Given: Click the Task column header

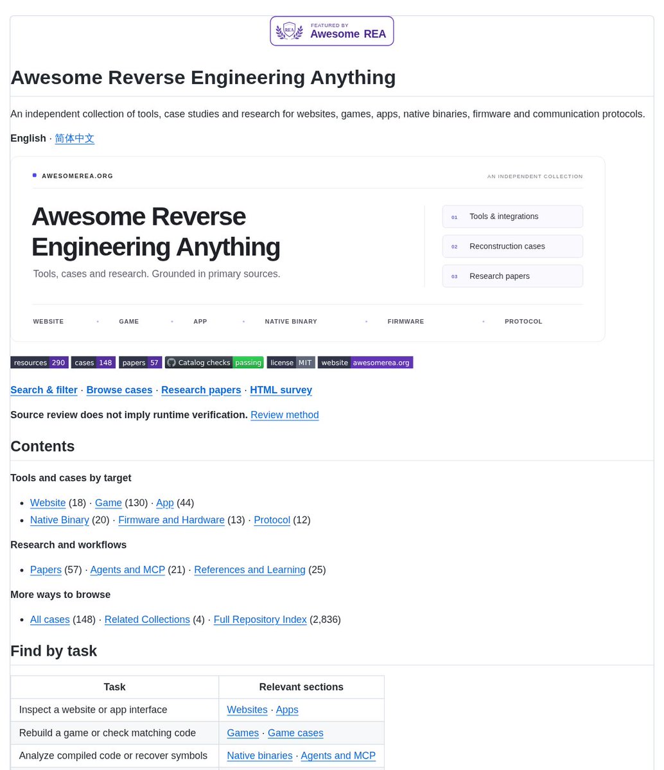Looking at the screenshot, I should pos(114,687).
